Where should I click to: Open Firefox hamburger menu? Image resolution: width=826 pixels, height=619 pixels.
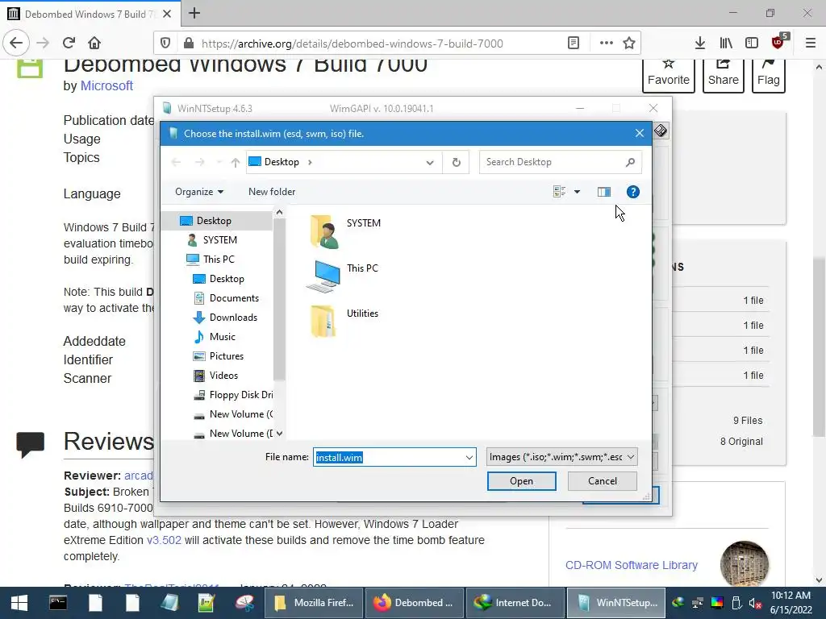(810, 44)
